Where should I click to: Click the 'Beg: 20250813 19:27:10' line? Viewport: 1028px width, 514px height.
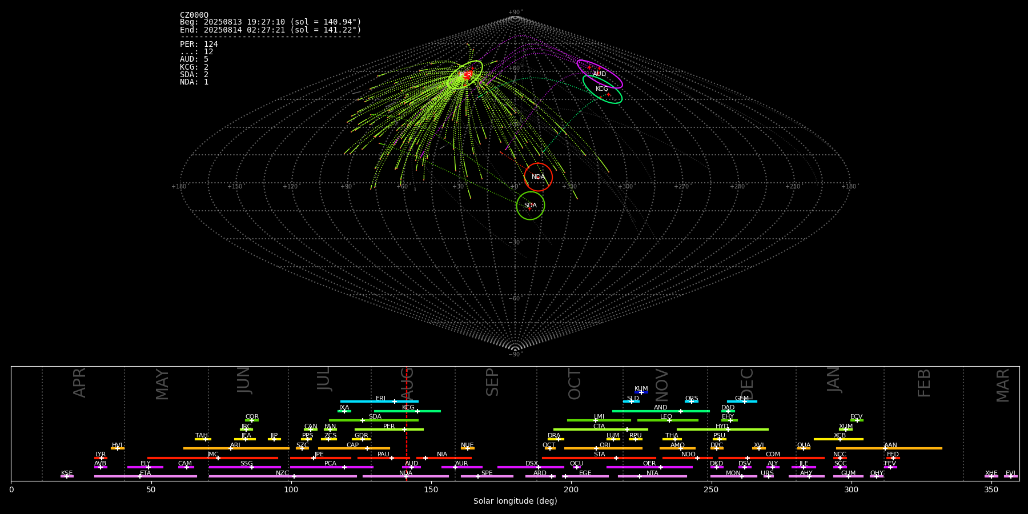click(x=271, y=22)
